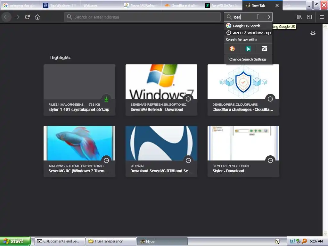Submit search with the go arrow
328x246 pixels.
tap(268, 17)
